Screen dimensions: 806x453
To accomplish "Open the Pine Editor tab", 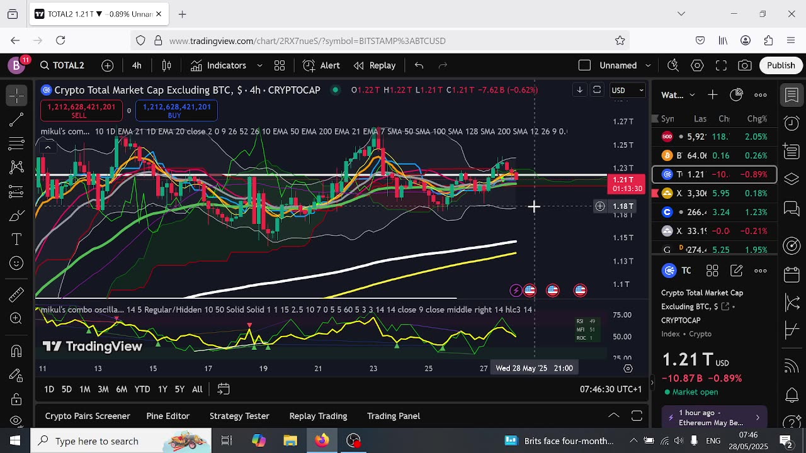I will [167, 416].
